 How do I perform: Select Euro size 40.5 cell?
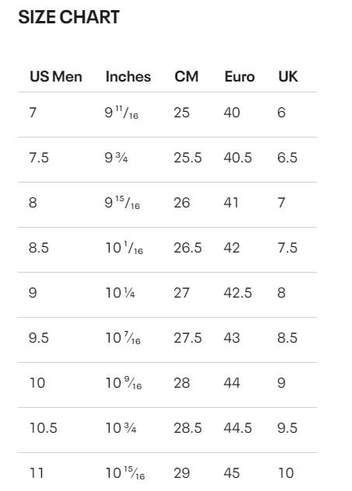point(237,158)
